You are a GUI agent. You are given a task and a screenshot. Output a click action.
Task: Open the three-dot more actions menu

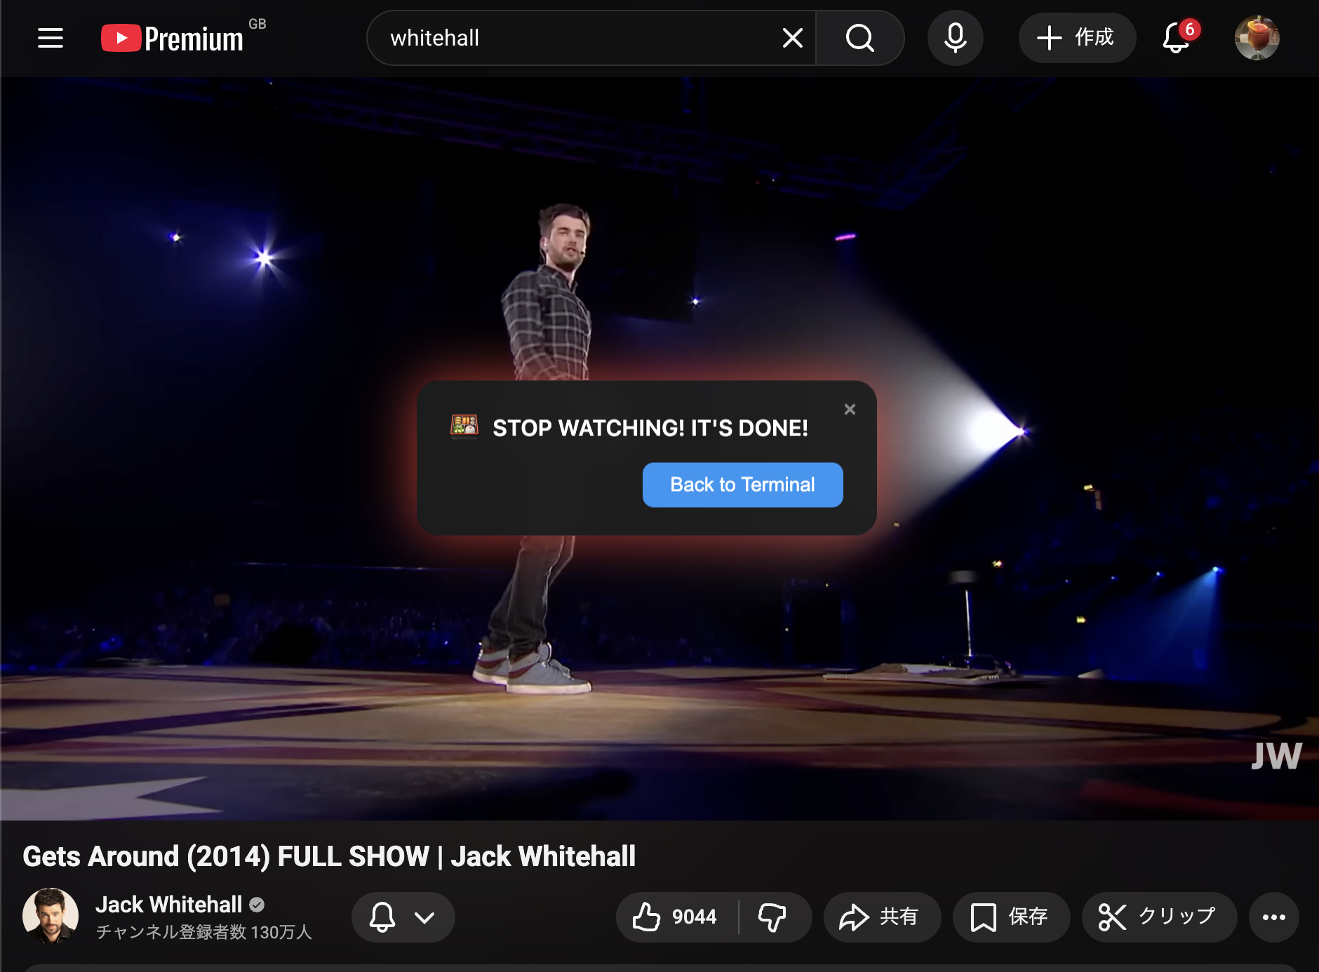tap(1273, 917)
